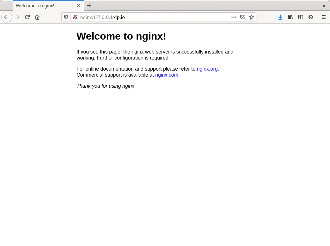330x246 pixels.
Task: Open a new tab with the plus button
Action: pos(89,5)
